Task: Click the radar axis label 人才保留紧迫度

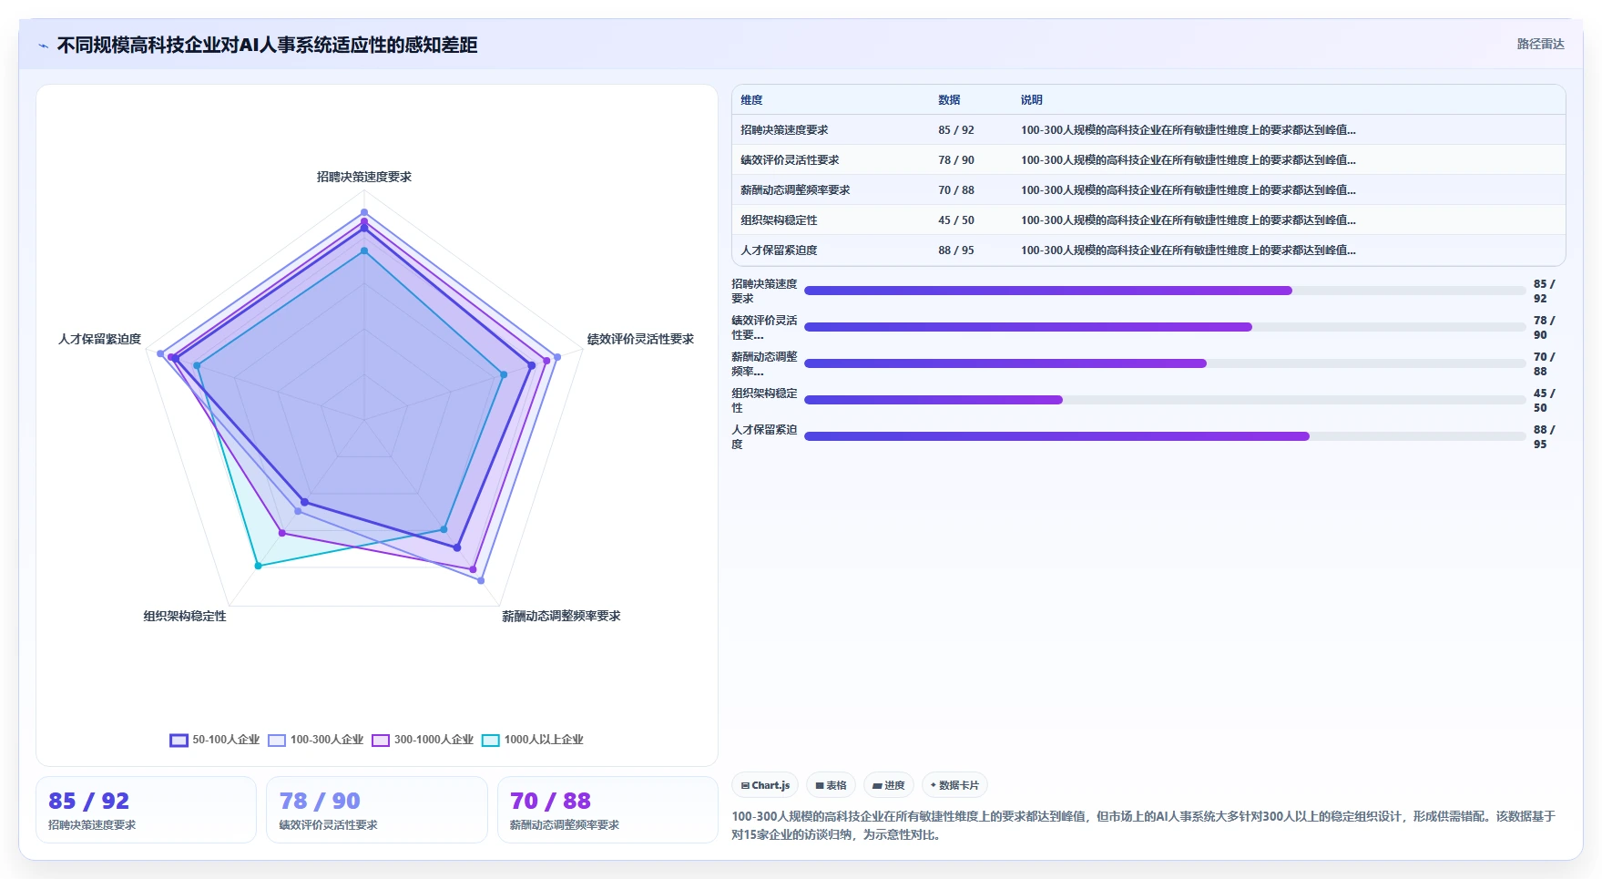Action: click(99, 339)
